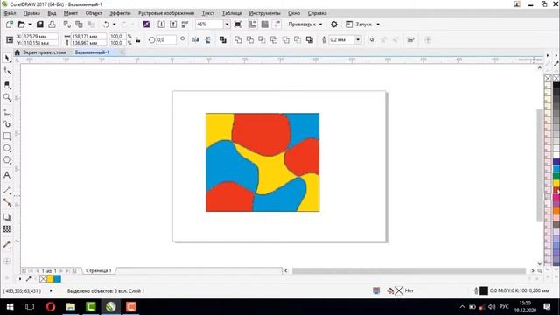Open the Объект menu
This screenshot has height=315, width=560.
[x=94, y=13]
